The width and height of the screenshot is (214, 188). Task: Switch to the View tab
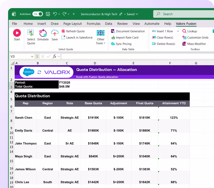pyautogui.click(x=136, y=24)
